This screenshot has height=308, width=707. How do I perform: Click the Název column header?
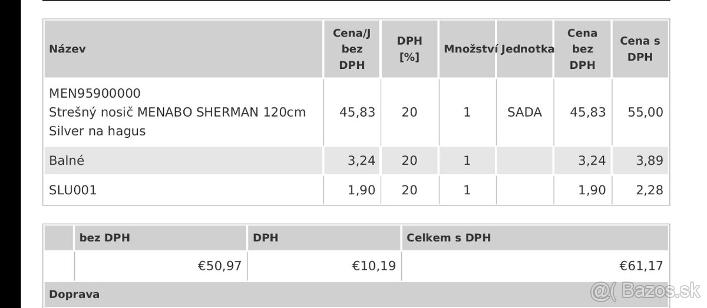[67, 49]
